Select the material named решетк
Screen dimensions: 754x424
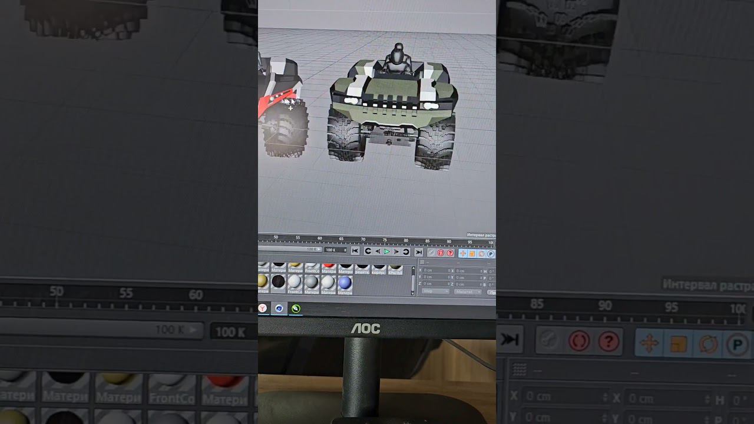point(362,269)
